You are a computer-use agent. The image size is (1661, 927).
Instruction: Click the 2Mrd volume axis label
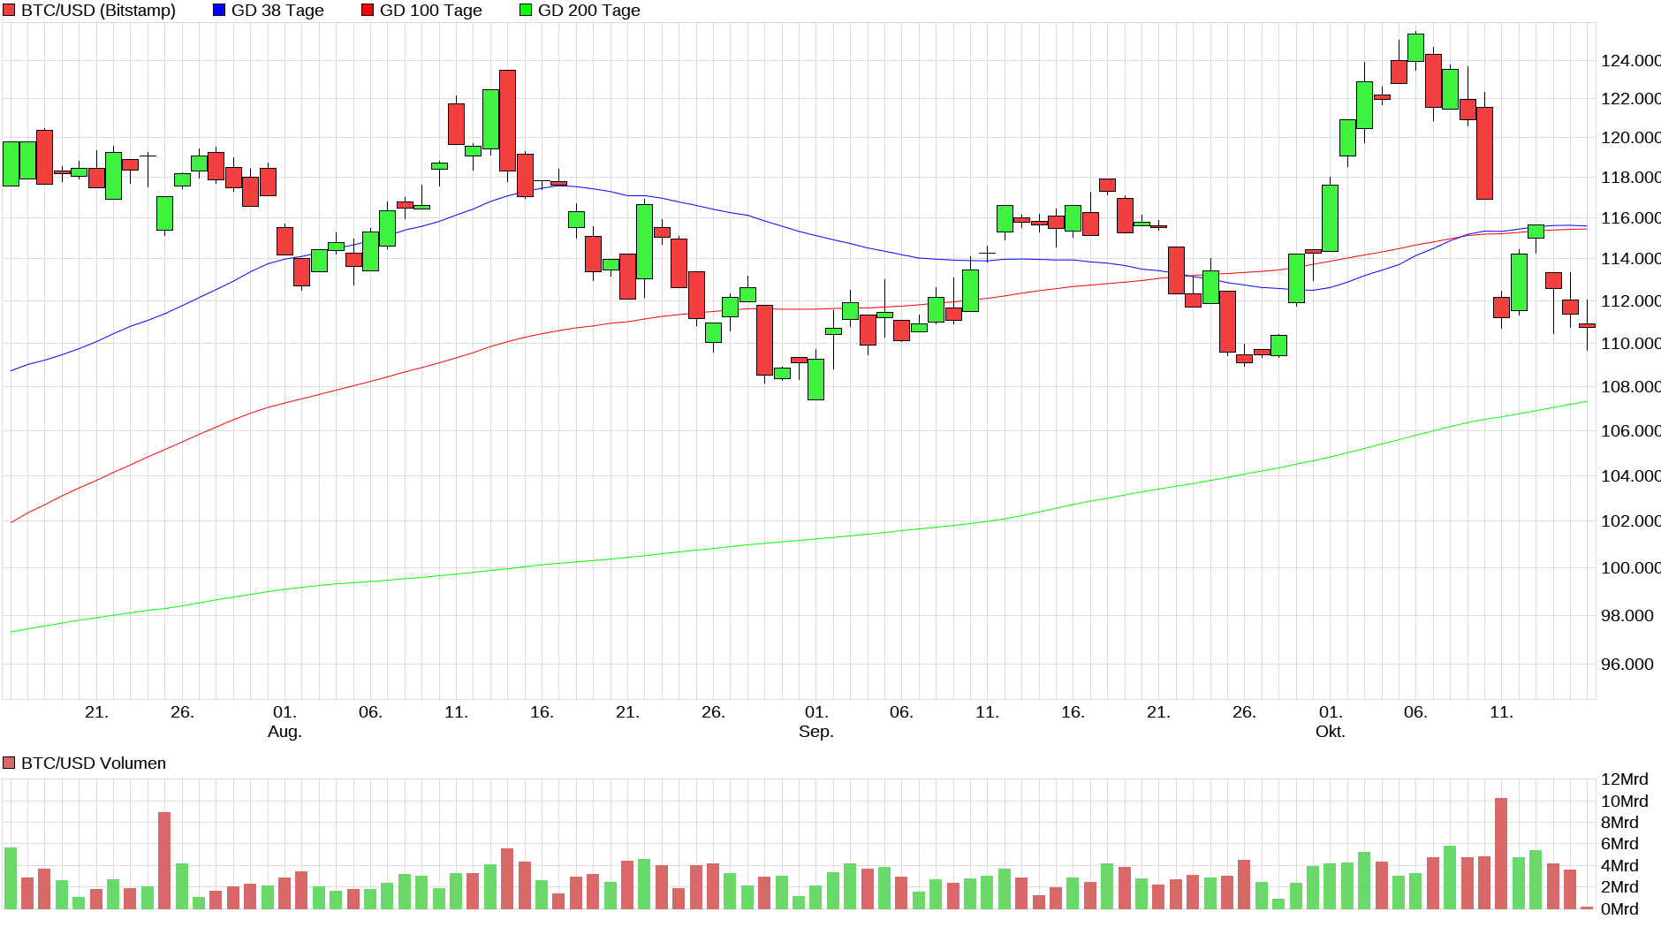coord(1620,886)
